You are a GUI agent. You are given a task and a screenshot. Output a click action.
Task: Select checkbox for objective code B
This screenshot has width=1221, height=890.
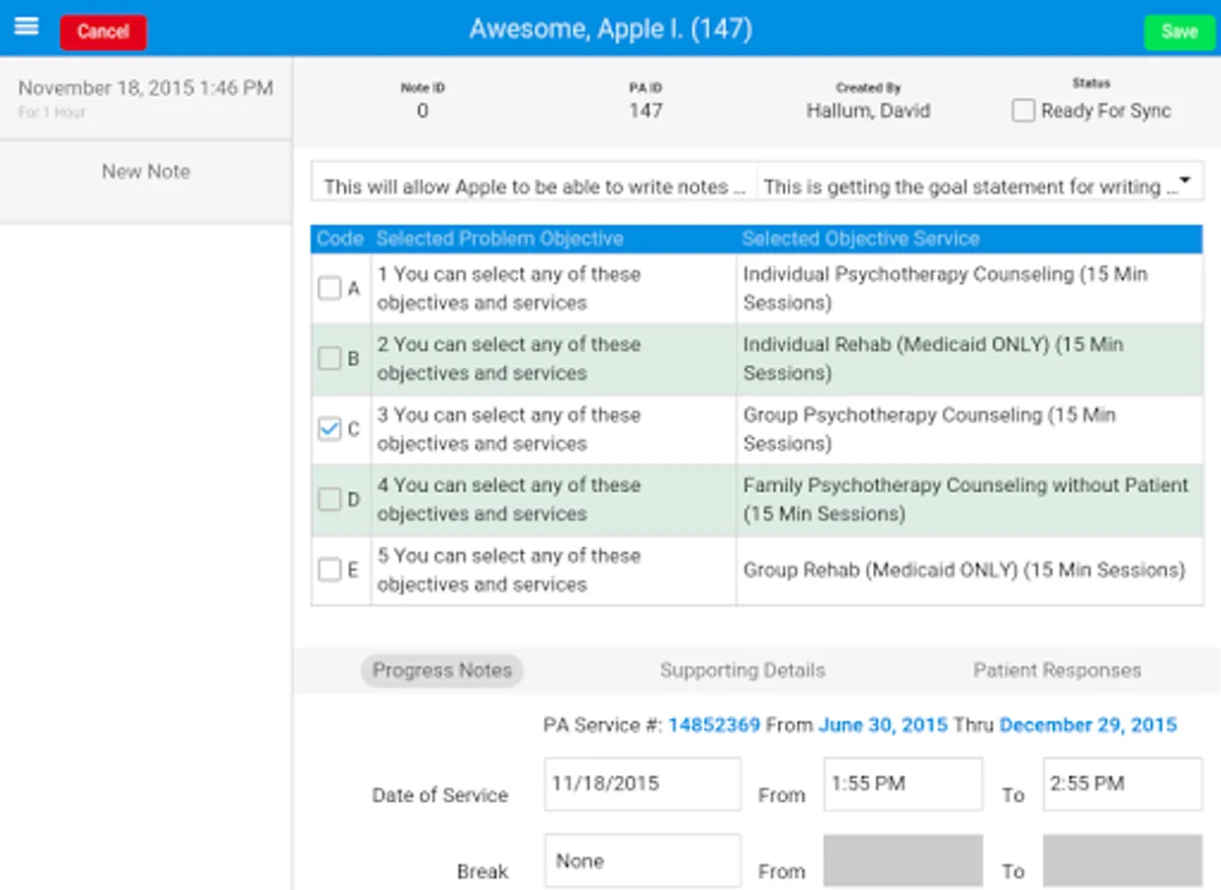pyautogui.click(x=329, y=359)
